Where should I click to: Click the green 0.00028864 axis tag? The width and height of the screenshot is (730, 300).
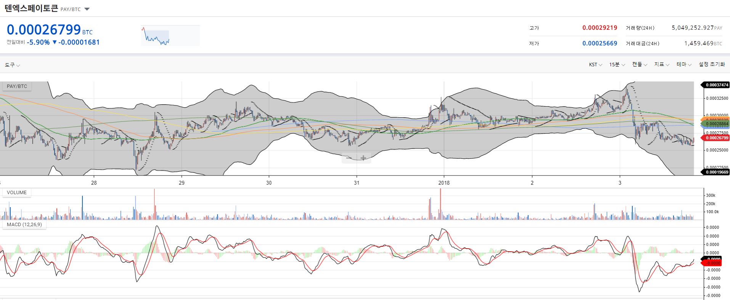(x=716, y=124)
